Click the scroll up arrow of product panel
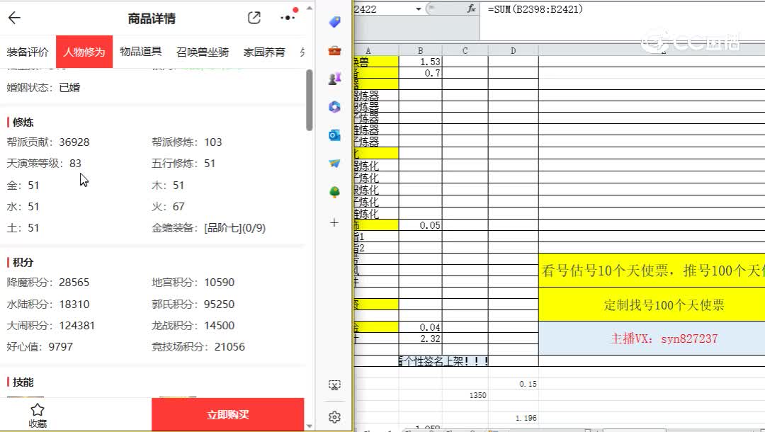Screen dimensions: 765x432 pyautogui.click(x=310, y=8)
